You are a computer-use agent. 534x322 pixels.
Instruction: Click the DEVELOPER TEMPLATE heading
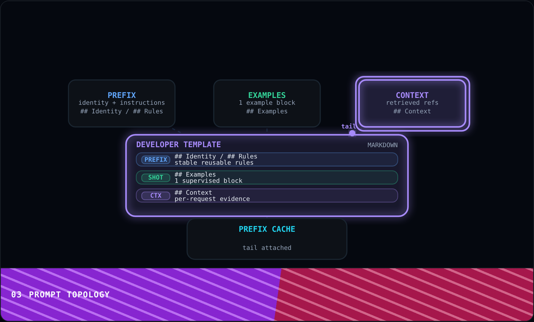[x=178, y=145]
